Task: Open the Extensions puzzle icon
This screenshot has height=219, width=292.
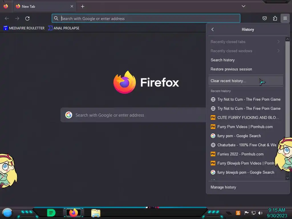Action: coord(275,18)
